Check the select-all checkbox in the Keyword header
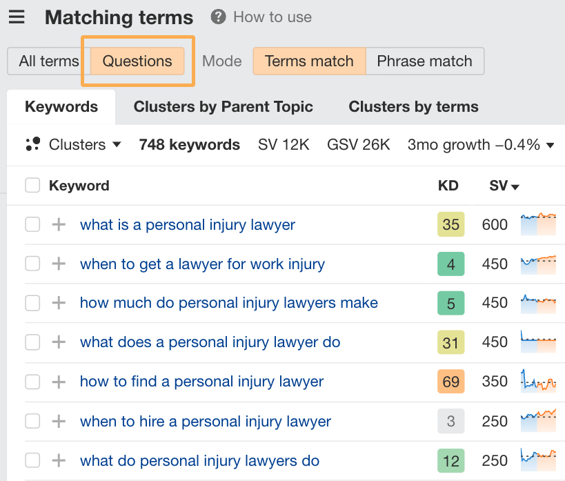Image resolution: width=565 pixels, height=481 pixels. (x=32, y=185)
